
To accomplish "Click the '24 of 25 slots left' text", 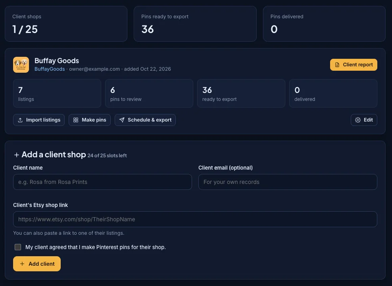I will (x=107, y=155).
